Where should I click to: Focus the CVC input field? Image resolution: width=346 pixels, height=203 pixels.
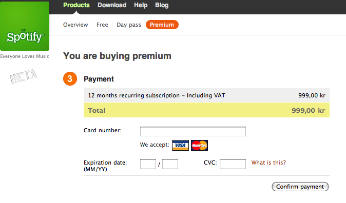coord(233,164)
